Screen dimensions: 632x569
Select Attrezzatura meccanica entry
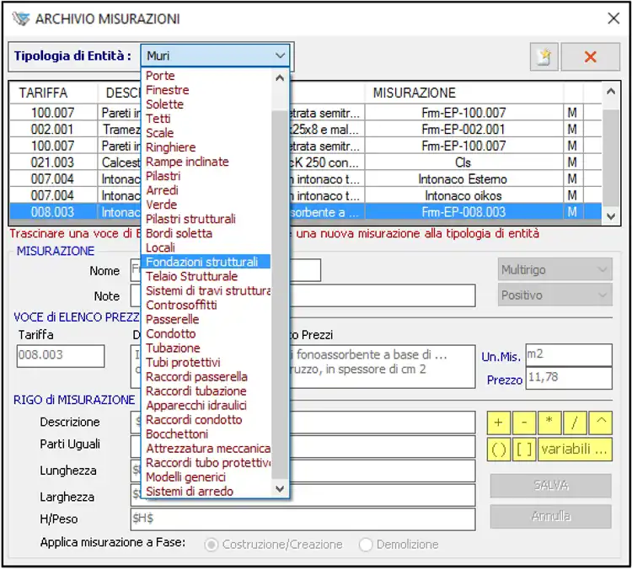206,448
